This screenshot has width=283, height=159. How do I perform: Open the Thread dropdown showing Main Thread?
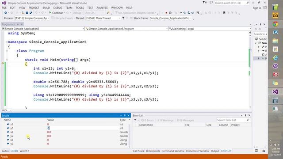[103, 18]
